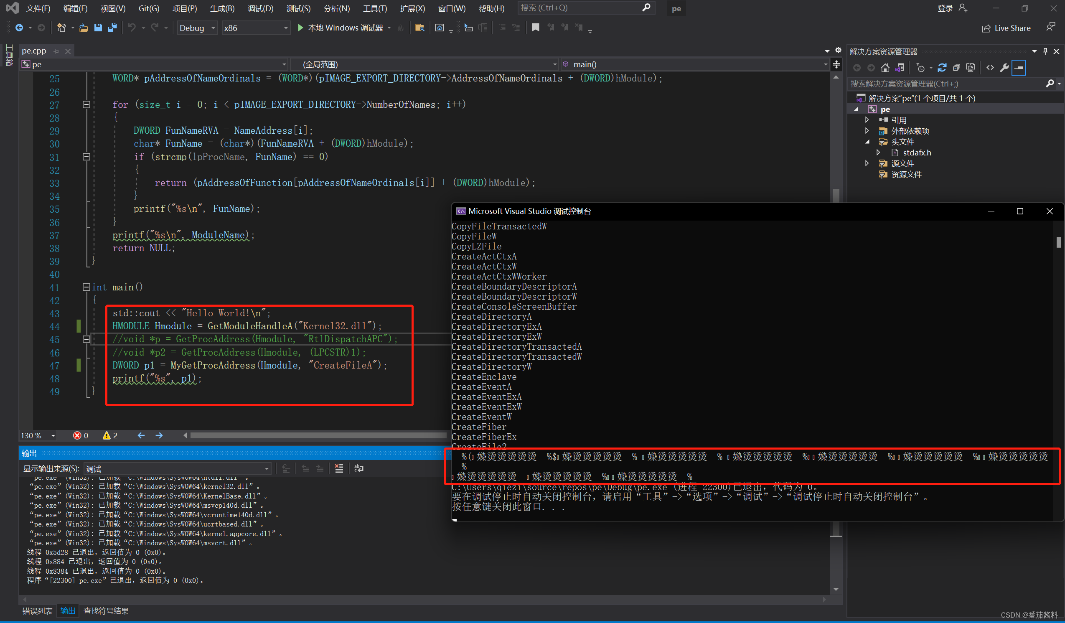Click the Solution Explorer Home icon
Viewport: 1065px width, 623px height.
pos(885,68)
